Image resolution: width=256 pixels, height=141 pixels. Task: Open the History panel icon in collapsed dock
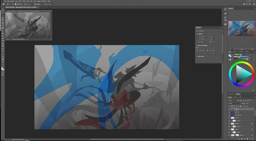tap(226, 9)
